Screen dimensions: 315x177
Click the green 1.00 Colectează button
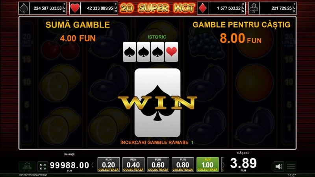208,164
